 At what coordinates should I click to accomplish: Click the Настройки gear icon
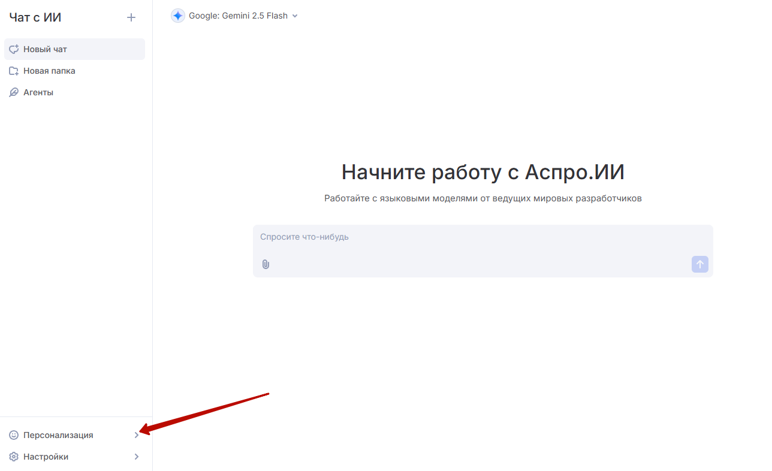(14, 457)
